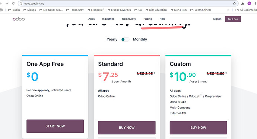Open the downloads icon in Chrome toolbar
257x139 pixels.
click(243, 3)
